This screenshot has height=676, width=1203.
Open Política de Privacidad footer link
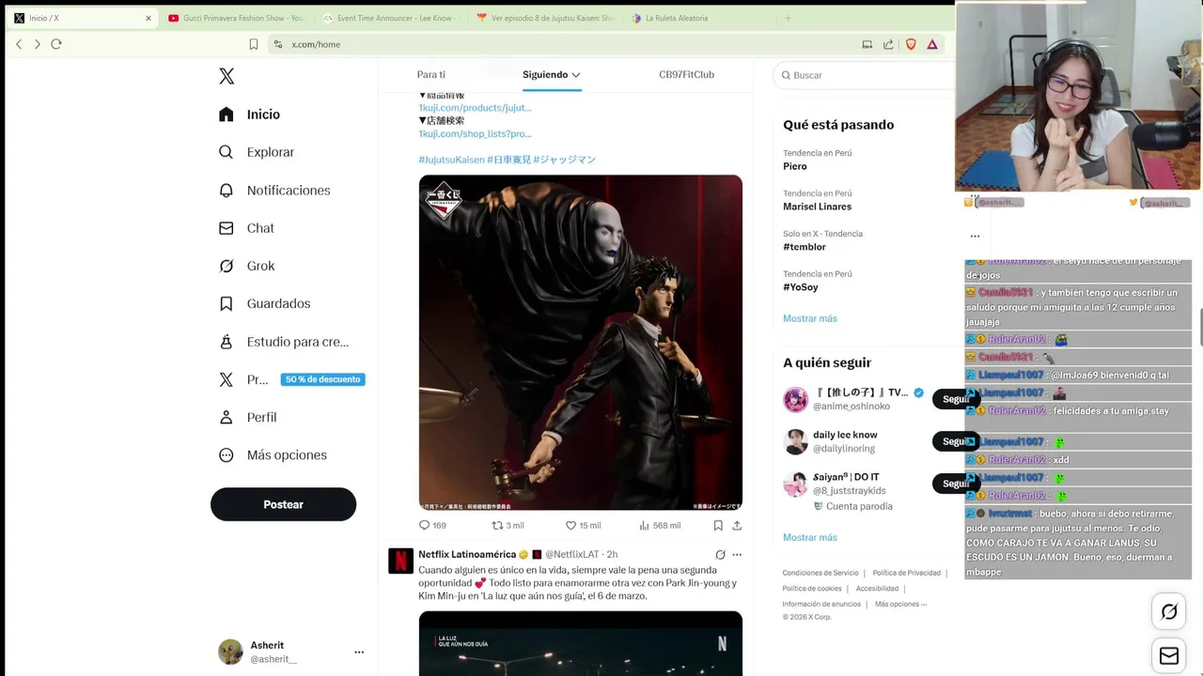pyautogui.click(x=906, y=573)
